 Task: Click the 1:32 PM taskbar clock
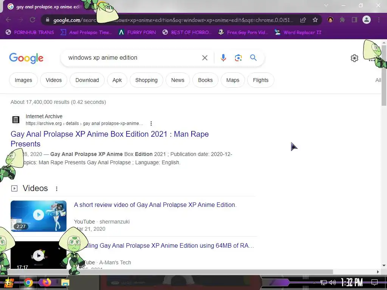tap(352, 282)
